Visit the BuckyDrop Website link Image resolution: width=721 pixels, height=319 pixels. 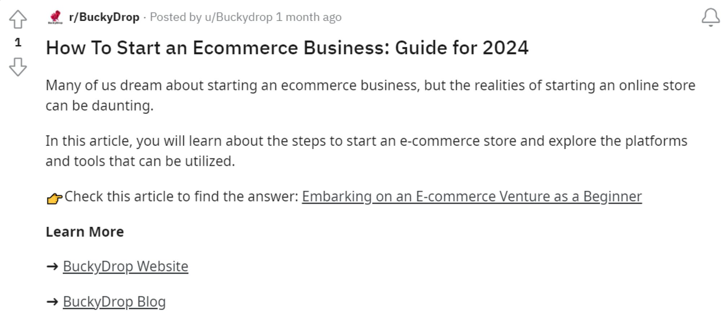pos(125,266)
